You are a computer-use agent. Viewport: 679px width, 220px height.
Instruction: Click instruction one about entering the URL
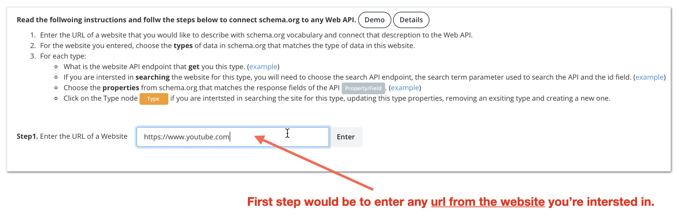[x=256, y=35]
